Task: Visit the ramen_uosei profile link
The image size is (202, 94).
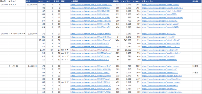Action: click(x=160, y=24)
